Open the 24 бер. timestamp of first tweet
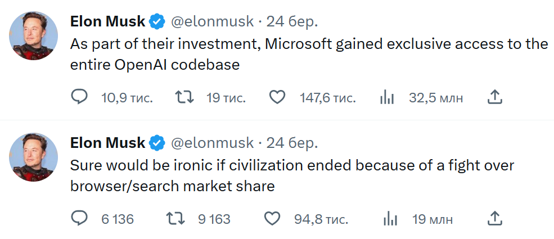Viewport: 554px width, 239px height. click(292, 22)
